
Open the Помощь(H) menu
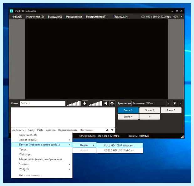click(121, 17)
